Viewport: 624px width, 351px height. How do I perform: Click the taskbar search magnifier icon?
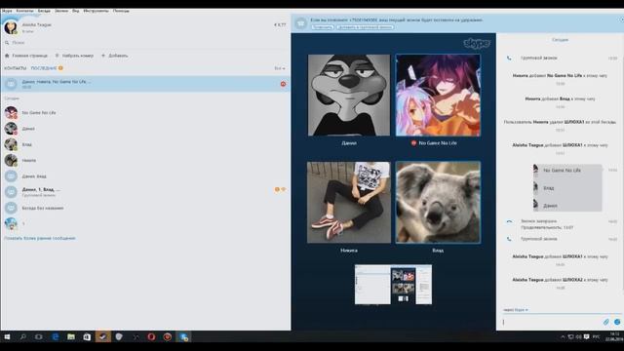23,337
